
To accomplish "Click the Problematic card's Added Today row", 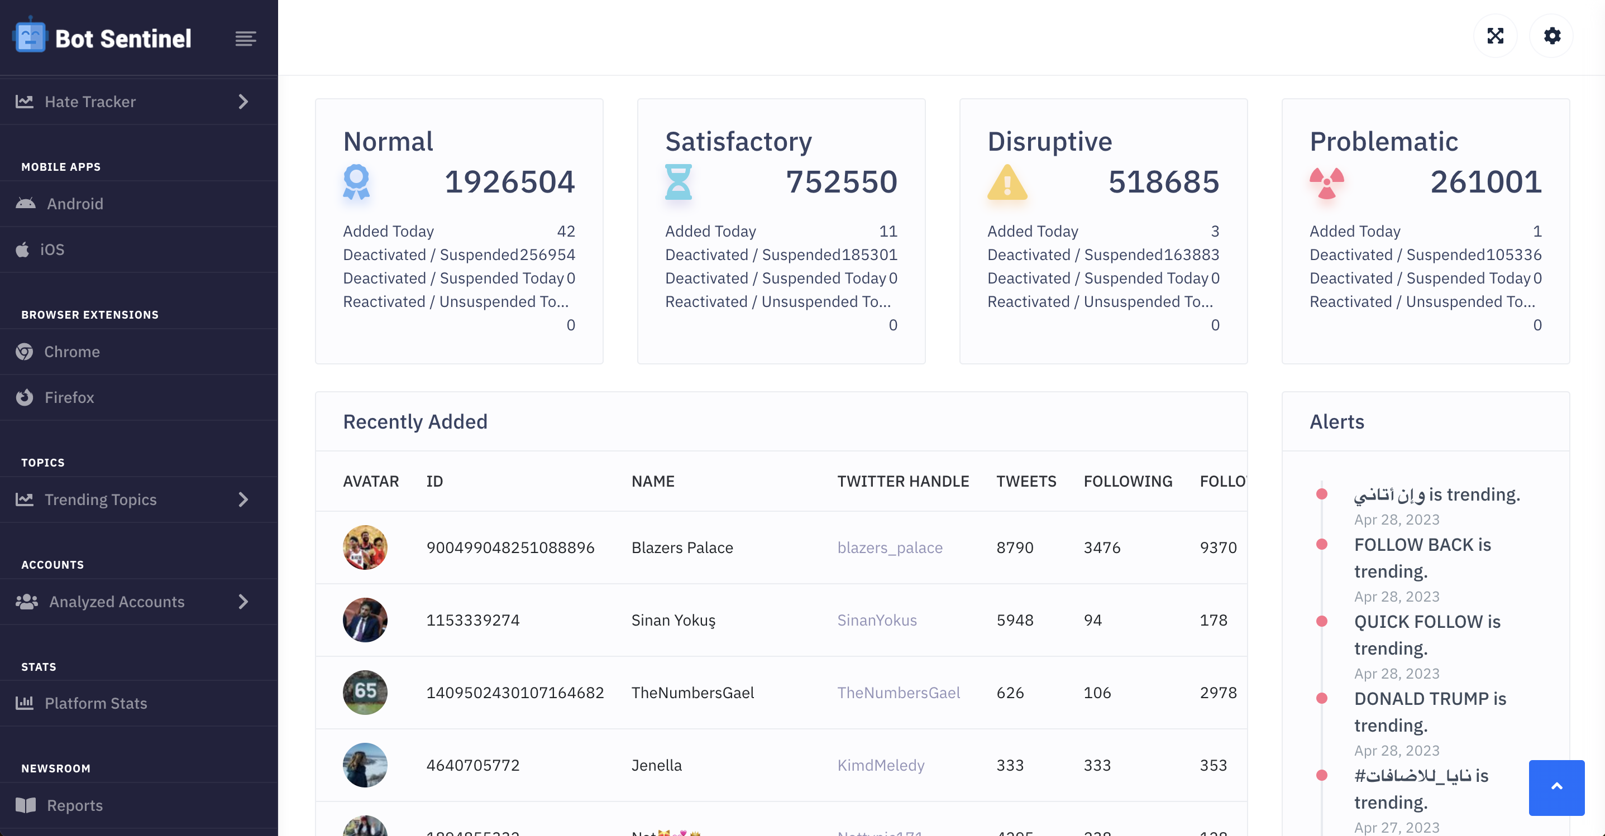I will 1426,231.
